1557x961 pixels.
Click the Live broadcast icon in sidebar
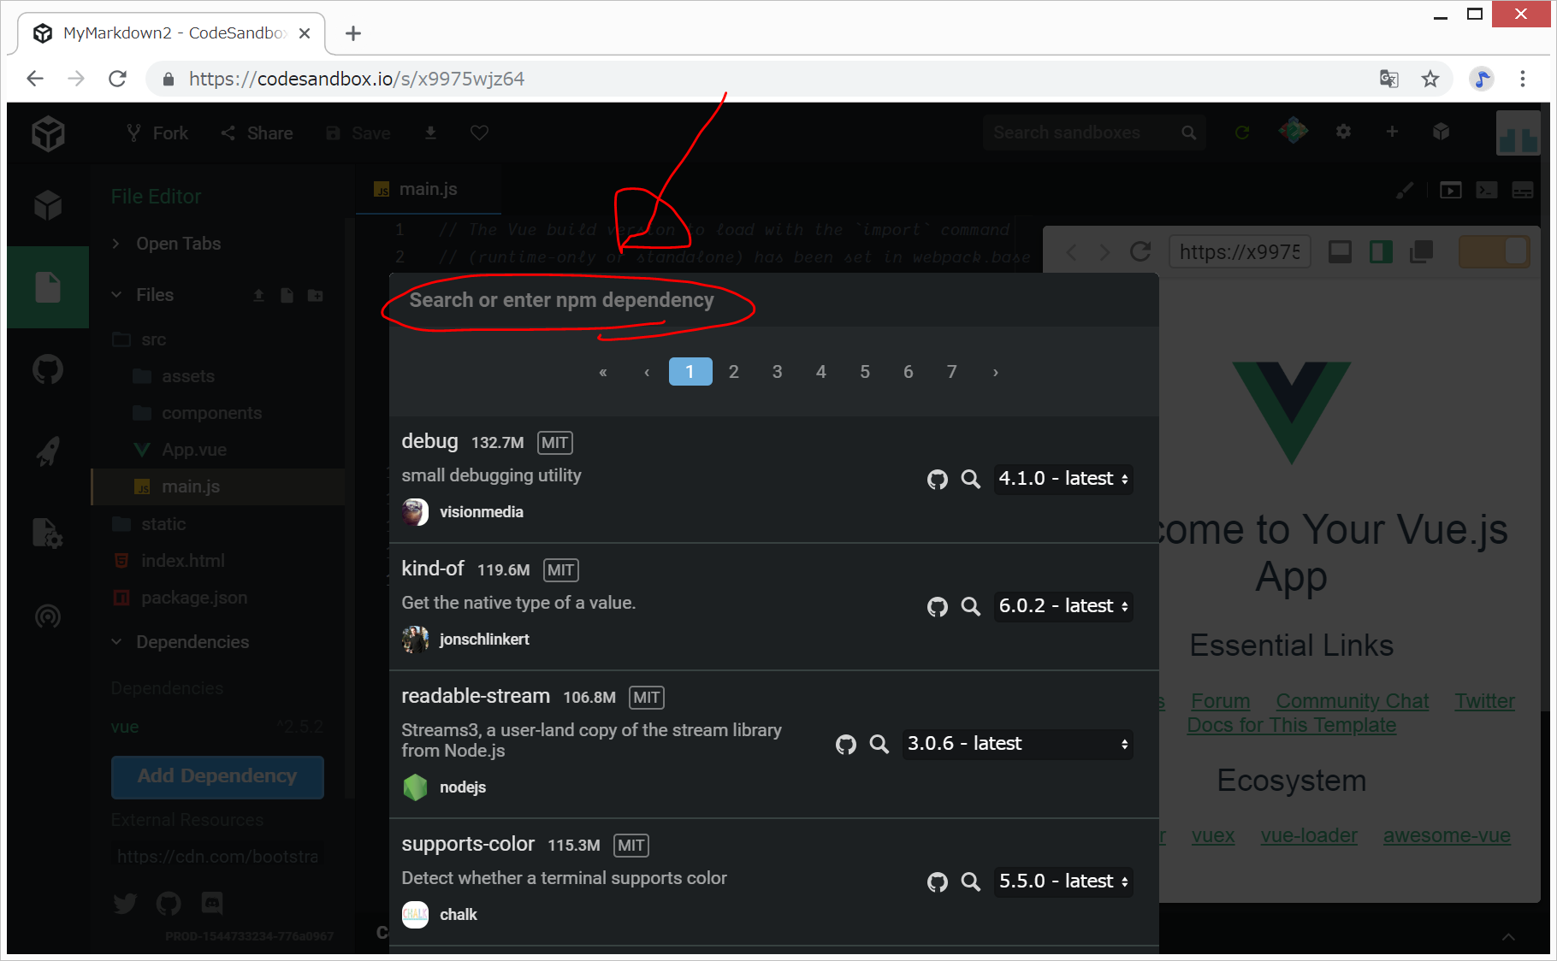point(48,616)
